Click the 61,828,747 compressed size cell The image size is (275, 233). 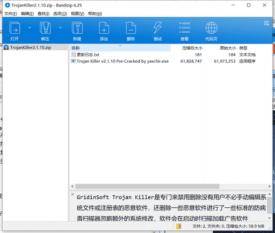point(191,61)
